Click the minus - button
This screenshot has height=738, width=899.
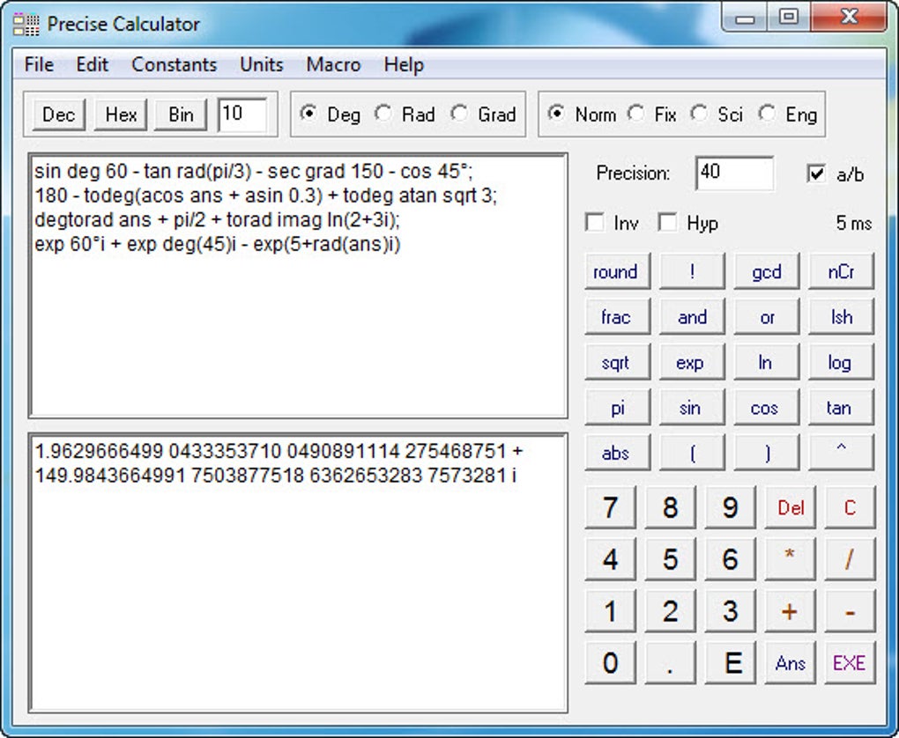coord(850,611)
